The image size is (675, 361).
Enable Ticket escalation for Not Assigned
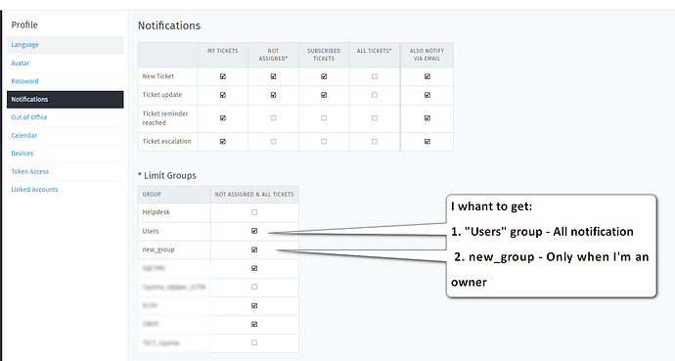tap(273, 142)
